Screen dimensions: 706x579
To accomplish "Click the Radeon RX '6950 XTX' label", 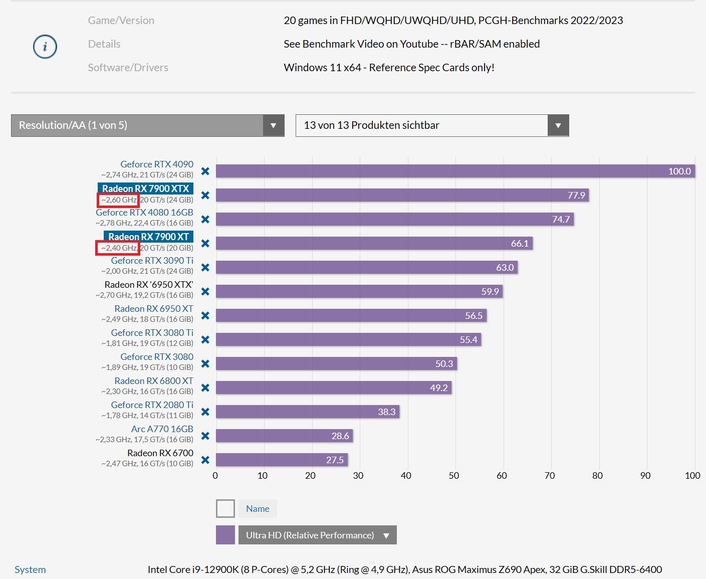I will (149, 285).
